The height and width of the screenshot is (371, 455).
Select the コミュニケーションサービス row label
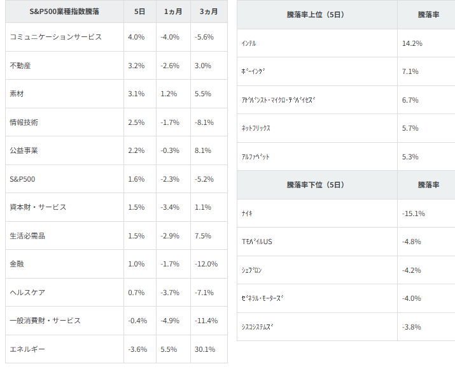56,37
